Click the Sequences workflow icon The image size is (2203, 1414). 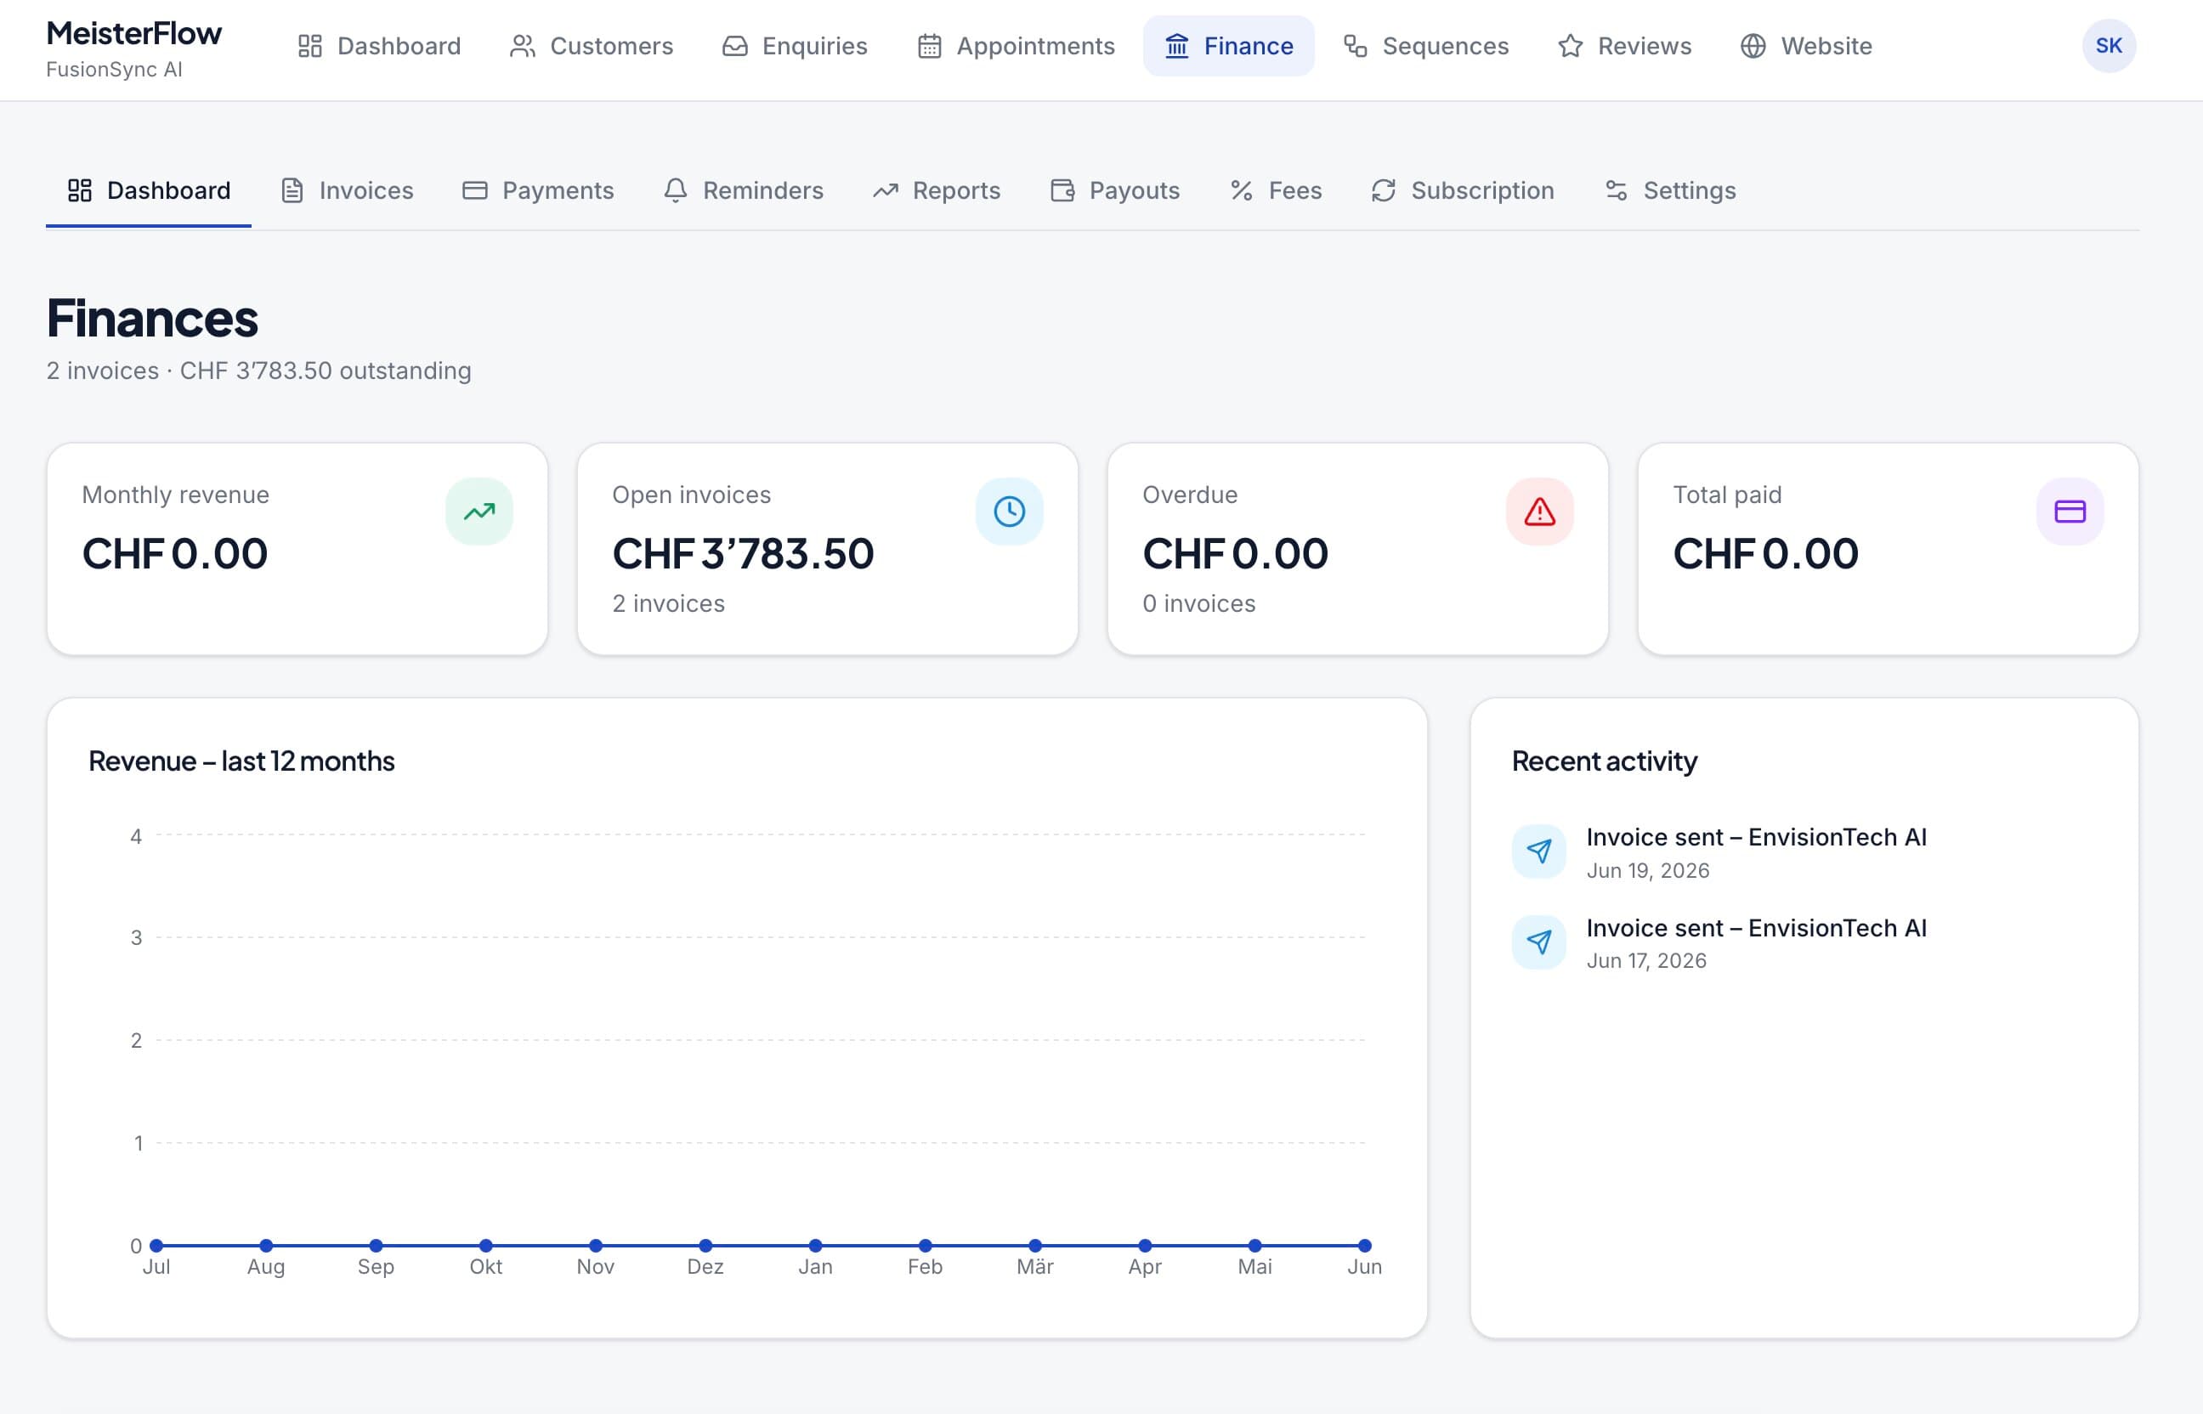1356,46
